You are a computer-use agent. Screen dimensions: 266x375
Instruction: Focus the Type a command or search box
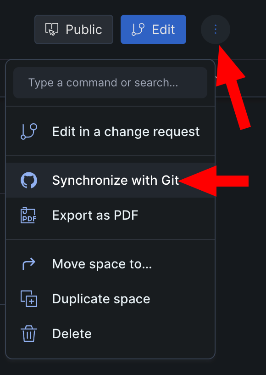tap(110, 83)
